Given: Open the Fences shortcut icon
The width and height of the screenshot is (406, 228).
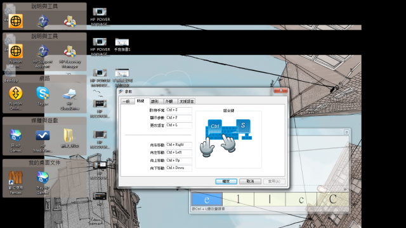Looking at the screenshot, I should click(15, 182).
